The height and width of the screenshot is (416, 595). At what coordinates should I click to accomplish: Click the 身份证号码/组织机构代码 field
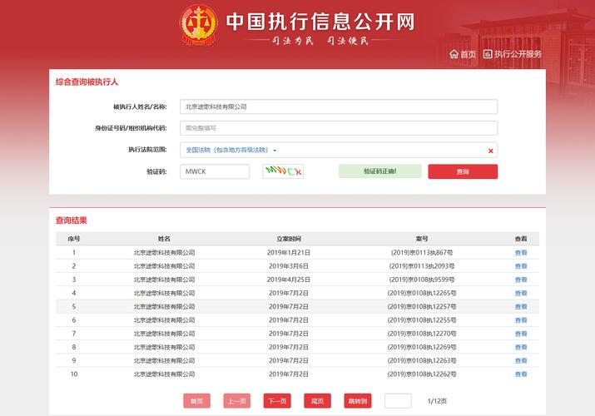tap(338, 128)
